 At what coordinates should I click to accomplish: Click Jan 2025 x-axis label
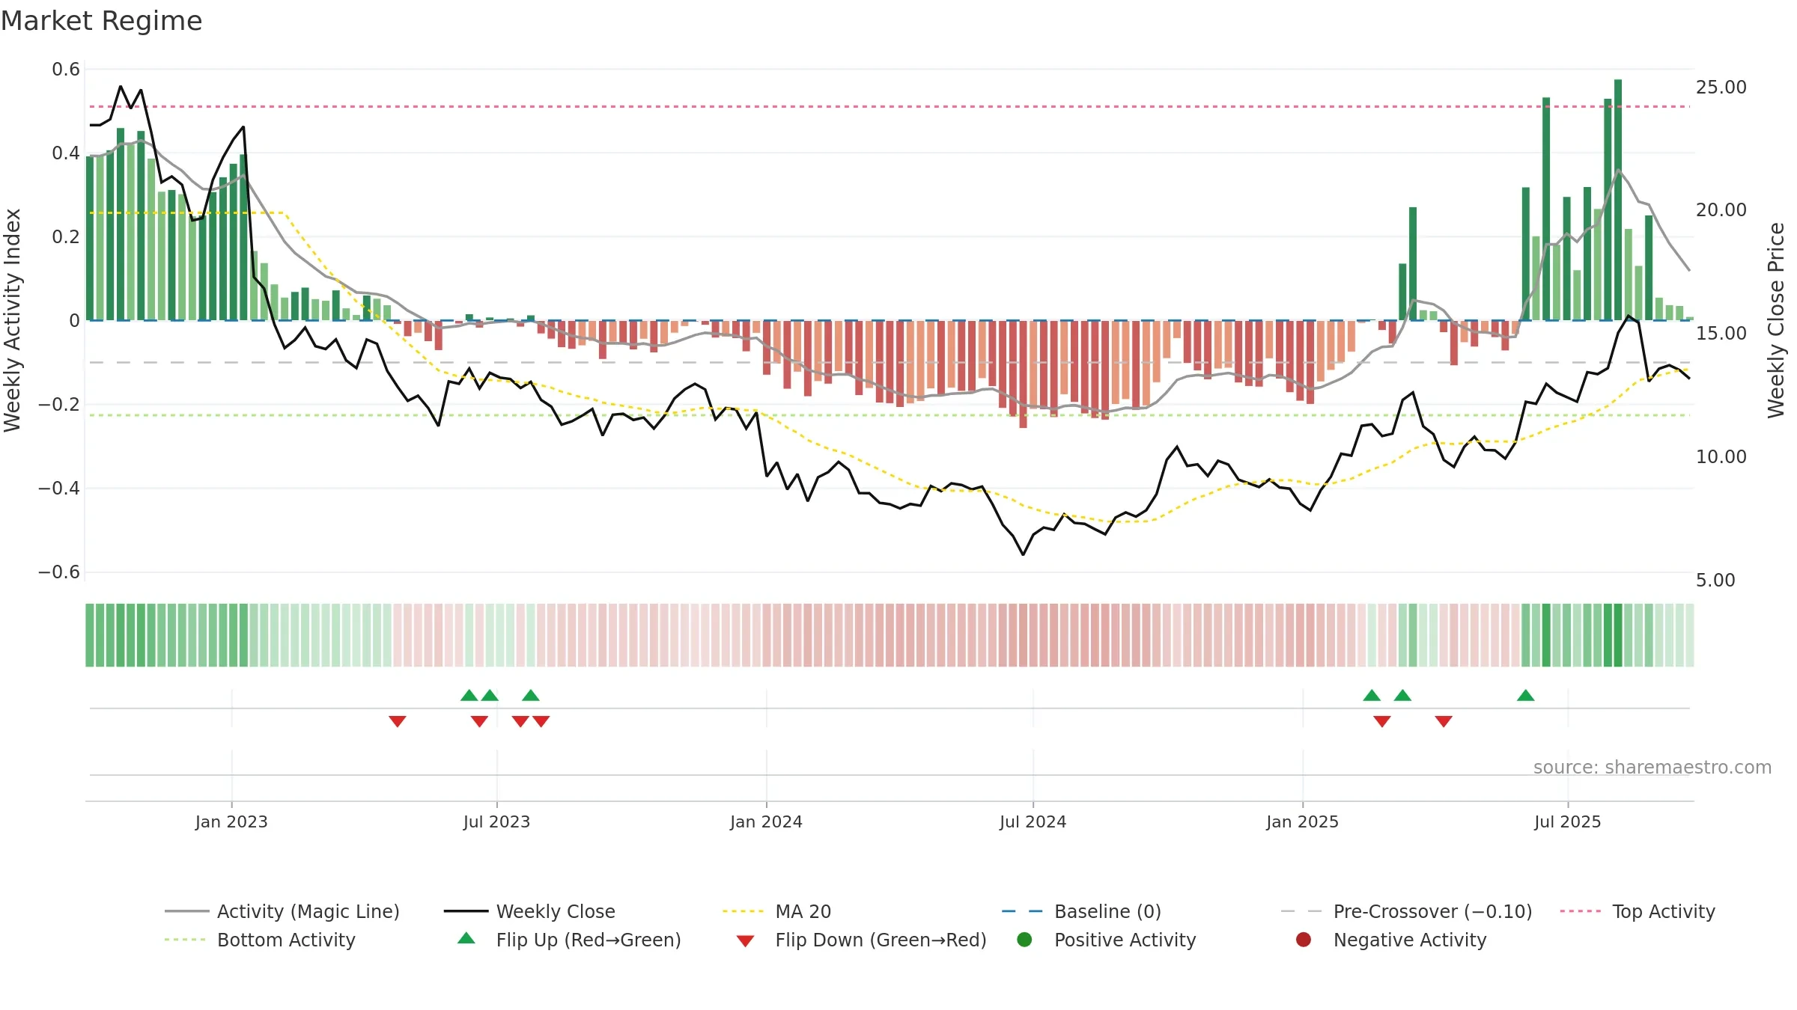pos(1302,821)
